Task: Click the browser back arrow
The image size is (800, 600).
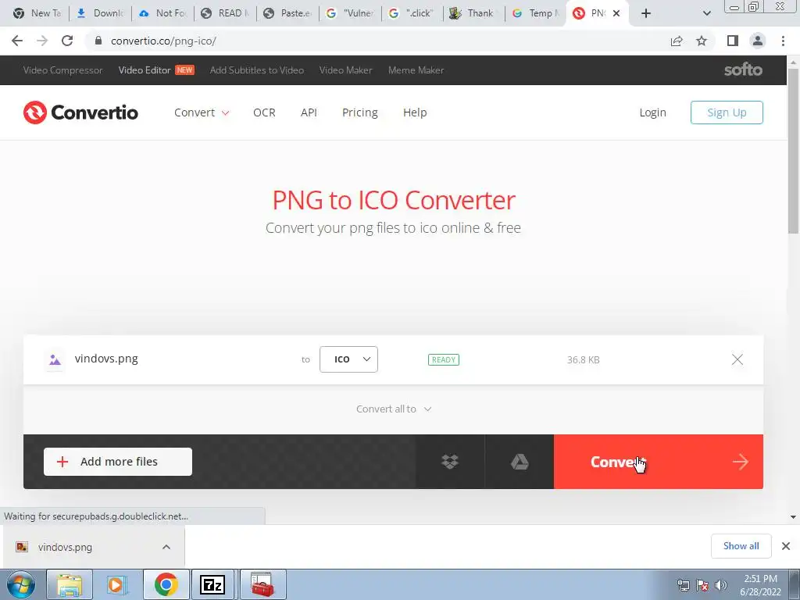Action: click(x=17, y=41)
